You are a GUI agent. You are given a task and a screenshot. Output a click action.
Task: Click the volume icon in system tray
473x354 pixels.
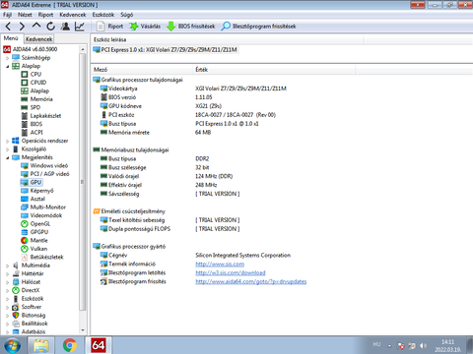pyautogui.click(x=423, y=345)
